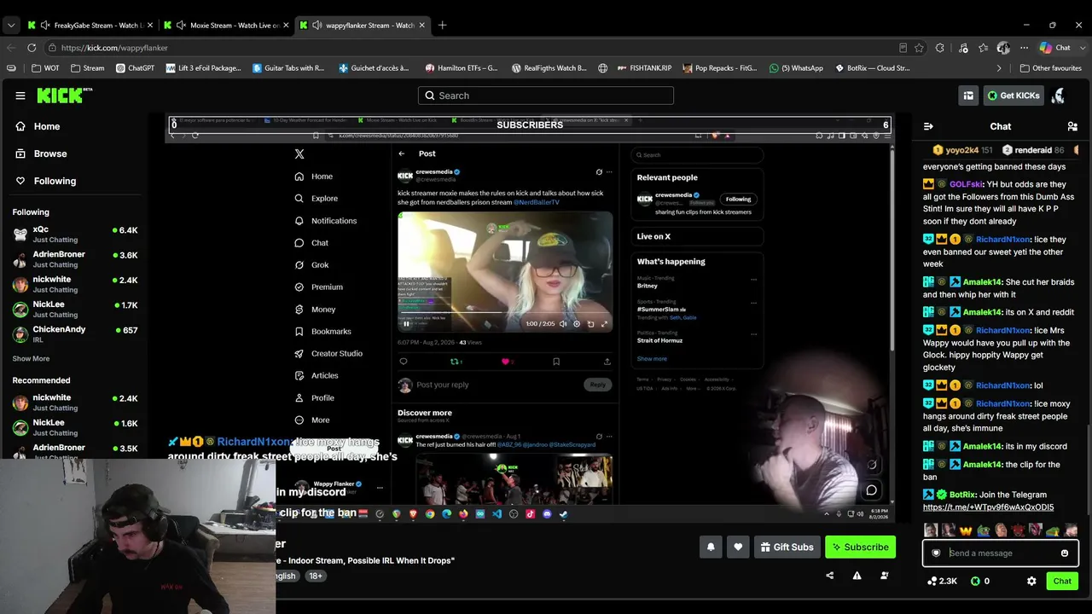Open the emoji picker in chat input
Viewport: 1092px width, 614px height.
[x=1065, y=553]
